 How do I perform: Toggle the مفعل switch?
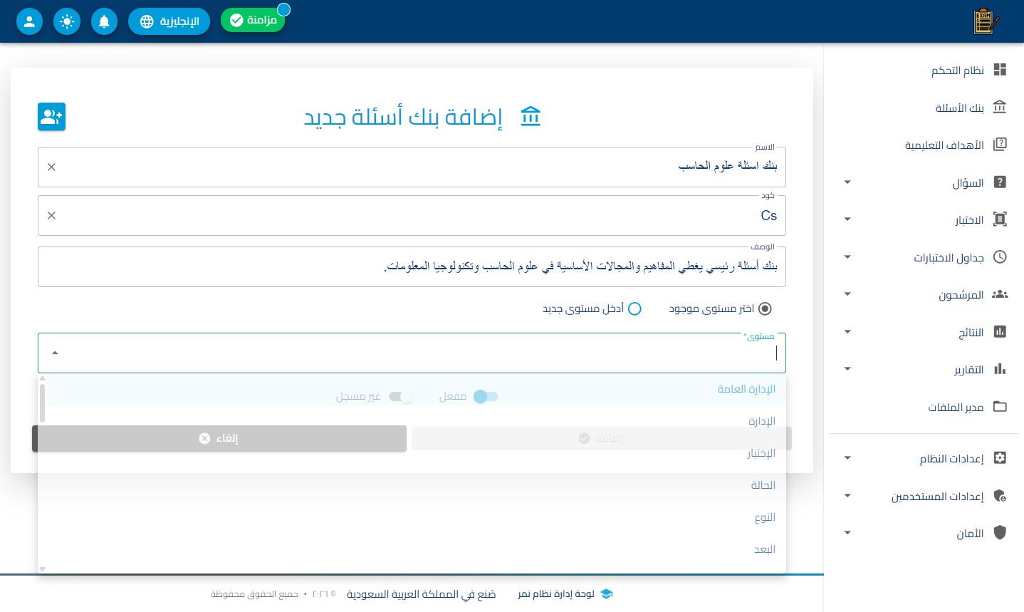(x=486, y=396)
